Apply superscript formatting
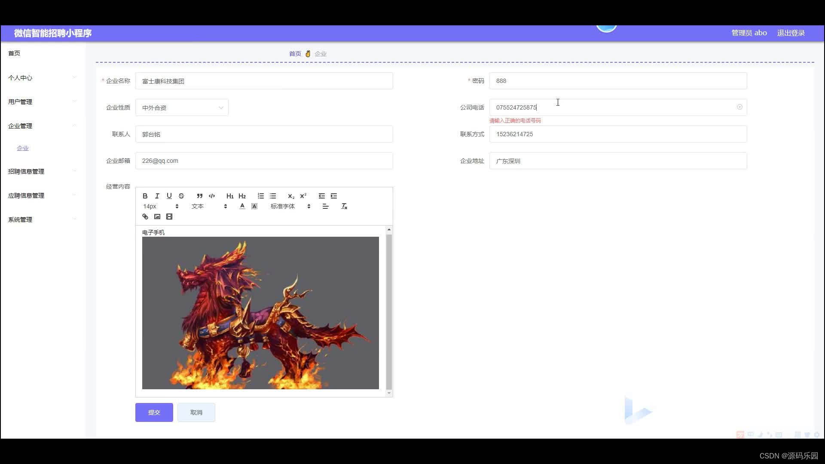The height and width of the screenshot is (464, 825). tap(303, 196)
